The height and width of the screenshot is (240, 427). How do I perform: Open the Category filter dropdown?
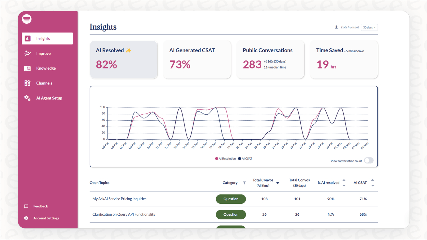[244, 183]
